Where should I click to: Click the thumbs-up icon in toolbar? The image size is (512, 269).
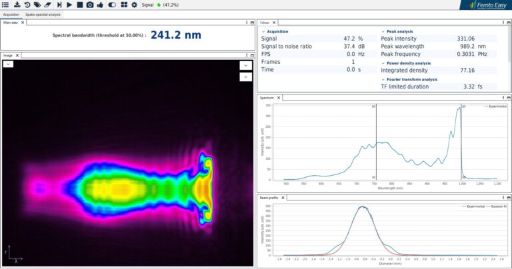pos(100,5)
